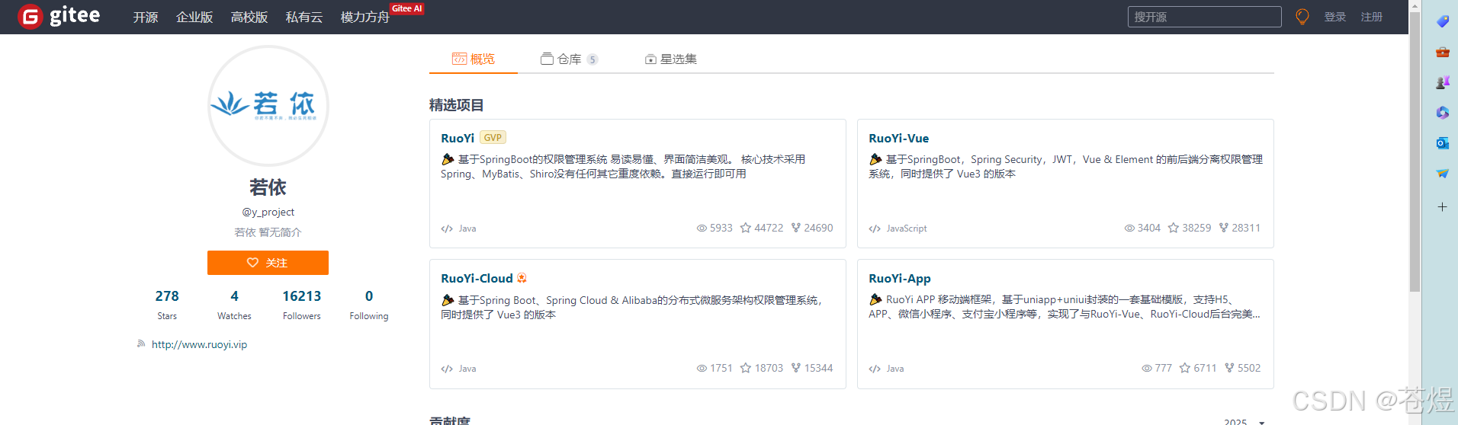Click the orange 关注 follow button
This screenshot has height=425, width=1458.
tap(268, 263)
